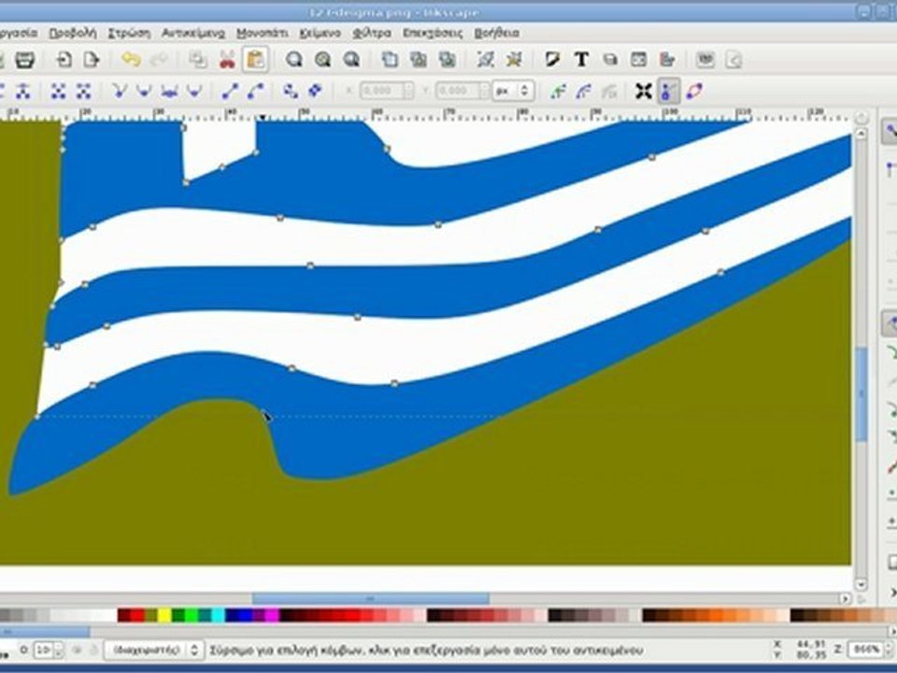Image resolution: width=897 pixels, height=673 pixels.
Task: Click the Y coordinate input field
Action: point(463,91)
